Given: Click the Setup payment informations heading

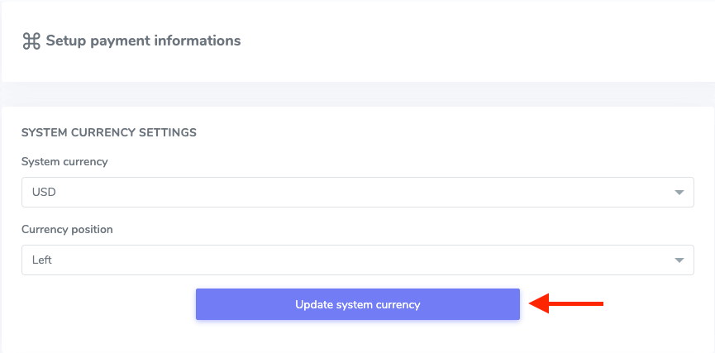Looking at the screenshot, I should [x=143, y=41].
